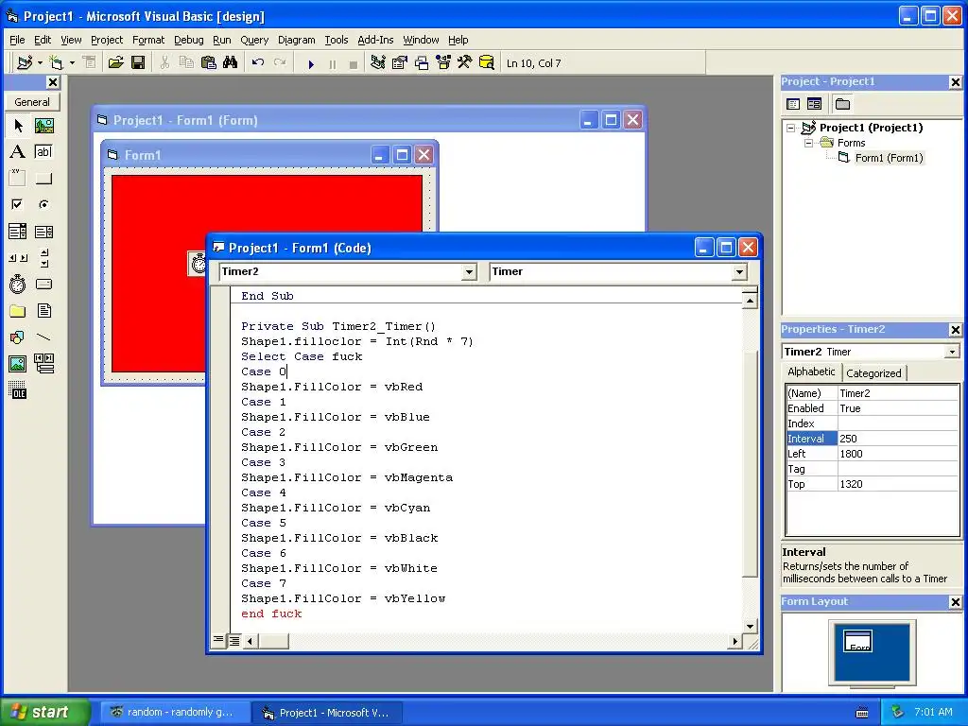968x726 pixels.
Task: Click the vertical scrollbar up arrow in code window
Action: click(750, 301)
